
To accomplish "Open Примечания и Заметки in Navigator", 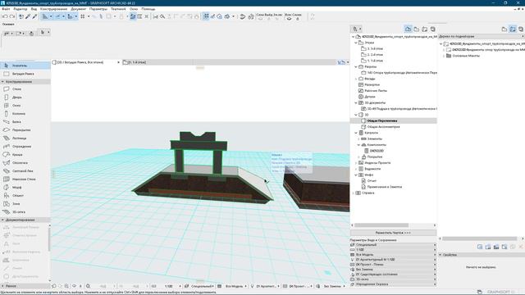I will point(385,187).
